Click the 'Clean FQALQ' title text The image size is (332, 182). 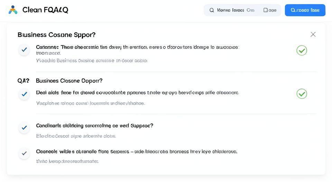45,10
